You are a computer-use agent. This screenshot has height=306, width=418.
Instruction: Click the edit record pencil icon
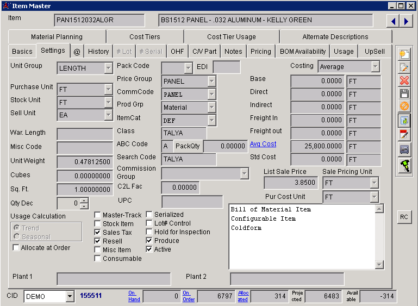404,67
